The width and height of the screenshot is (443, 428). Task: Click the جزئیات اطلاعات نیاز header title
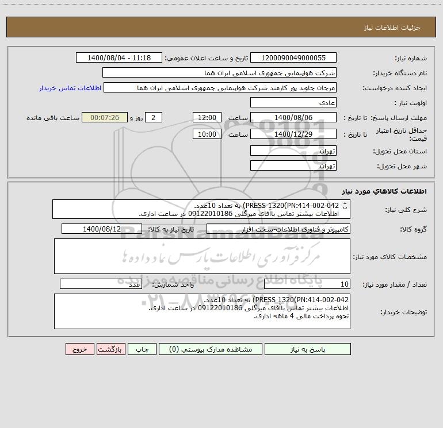click(392, 28)
